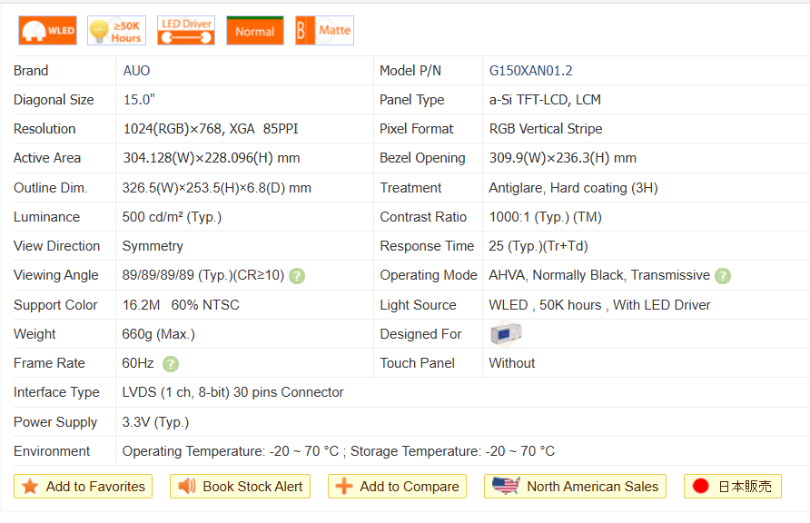Click the 15.0" diagonal size link
This screenshot has width=810, height=523.
[142, 100]
